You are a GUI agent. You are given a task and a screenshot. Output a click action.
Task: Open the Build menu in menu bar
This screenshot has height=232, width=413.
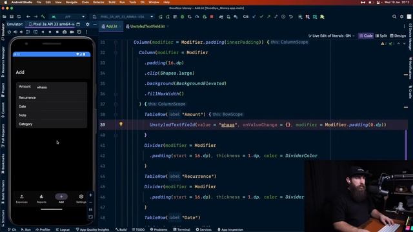point(112,2)
